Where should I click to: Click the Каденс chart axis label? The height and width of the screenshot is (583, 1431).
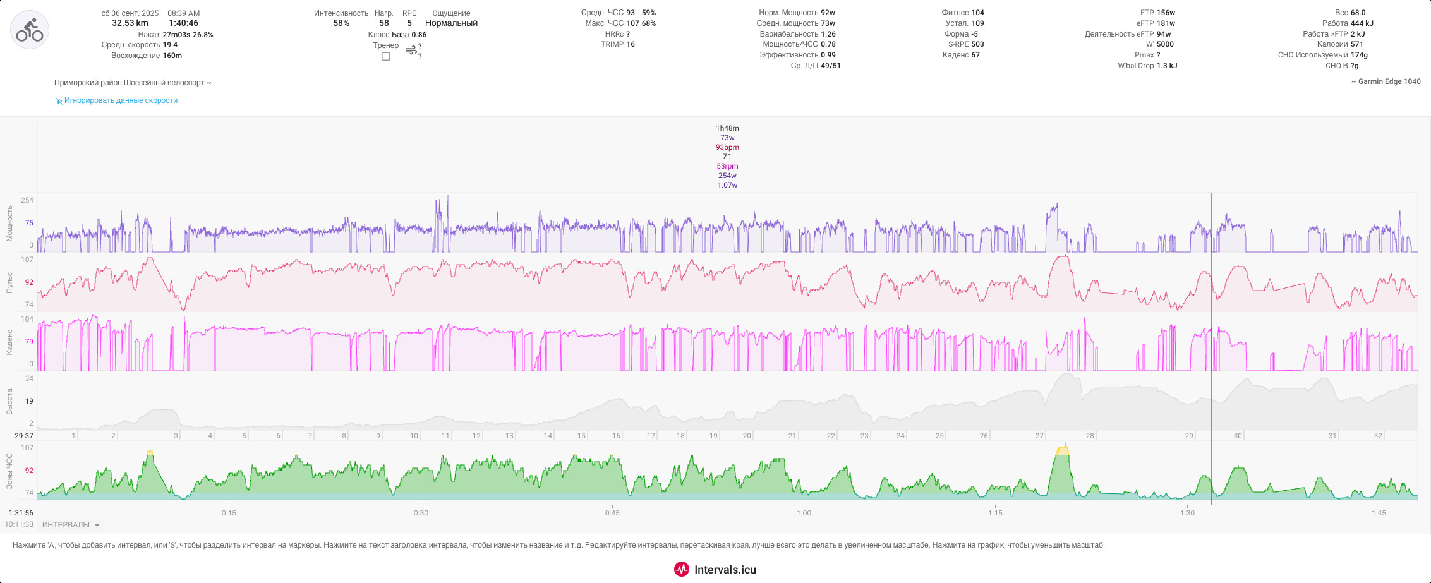[x=9, y=342]
